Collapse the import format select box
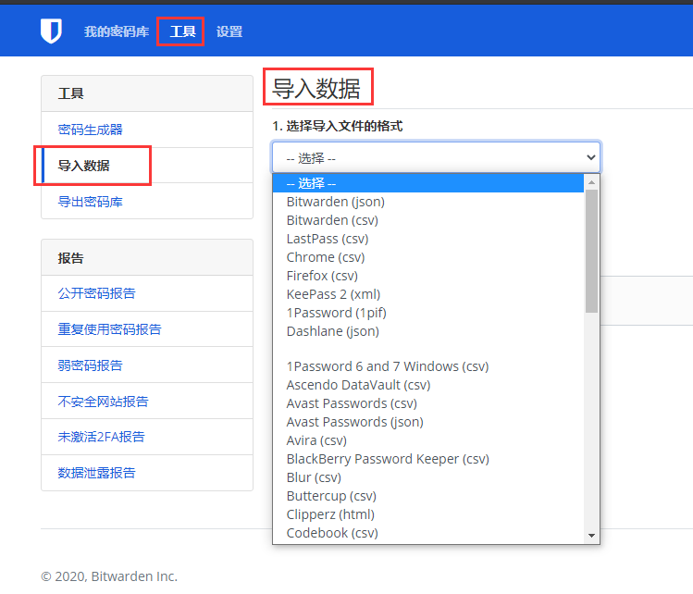693x594 pixels. [x=436, y=157]
